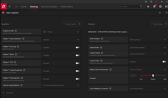The width and height of the screenshot is (168, 98).
Task: Click the AMD logo home icon
Action: pos(4,6)
